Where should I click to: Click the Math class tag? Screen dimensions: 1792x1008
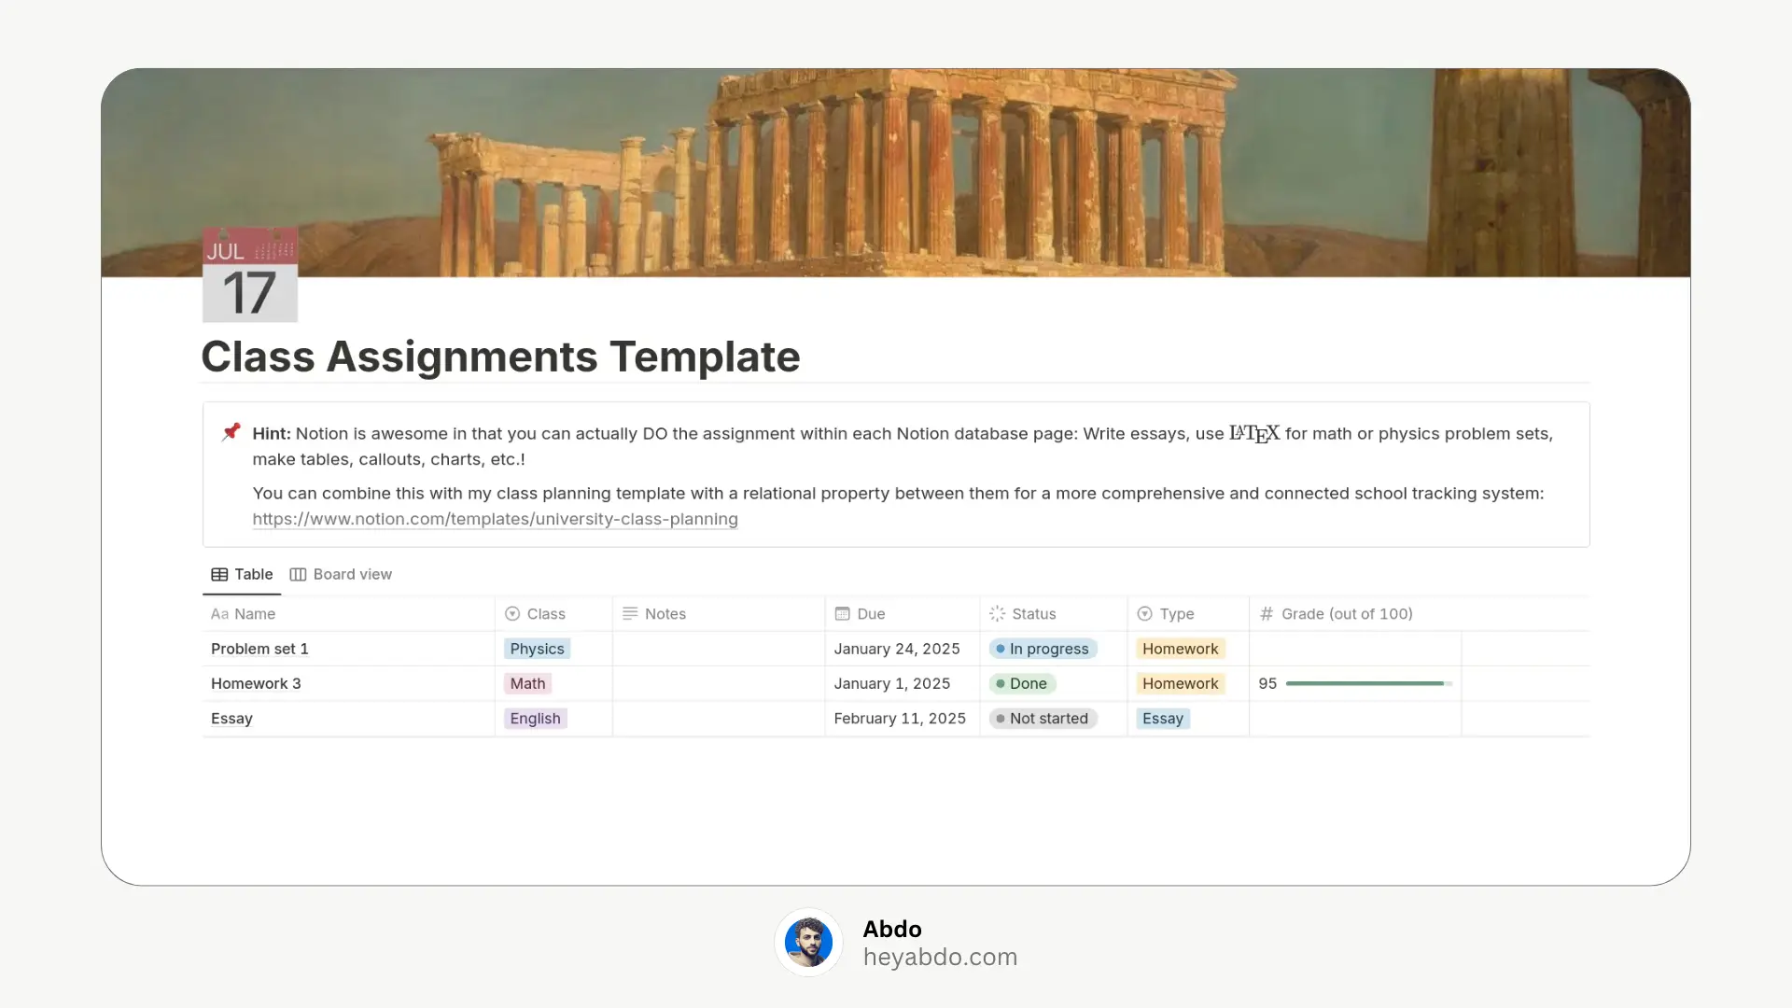[527, 683]
